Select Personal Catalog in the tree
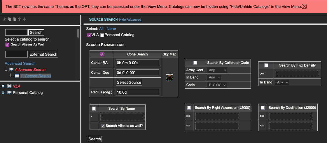 (28, 93)
